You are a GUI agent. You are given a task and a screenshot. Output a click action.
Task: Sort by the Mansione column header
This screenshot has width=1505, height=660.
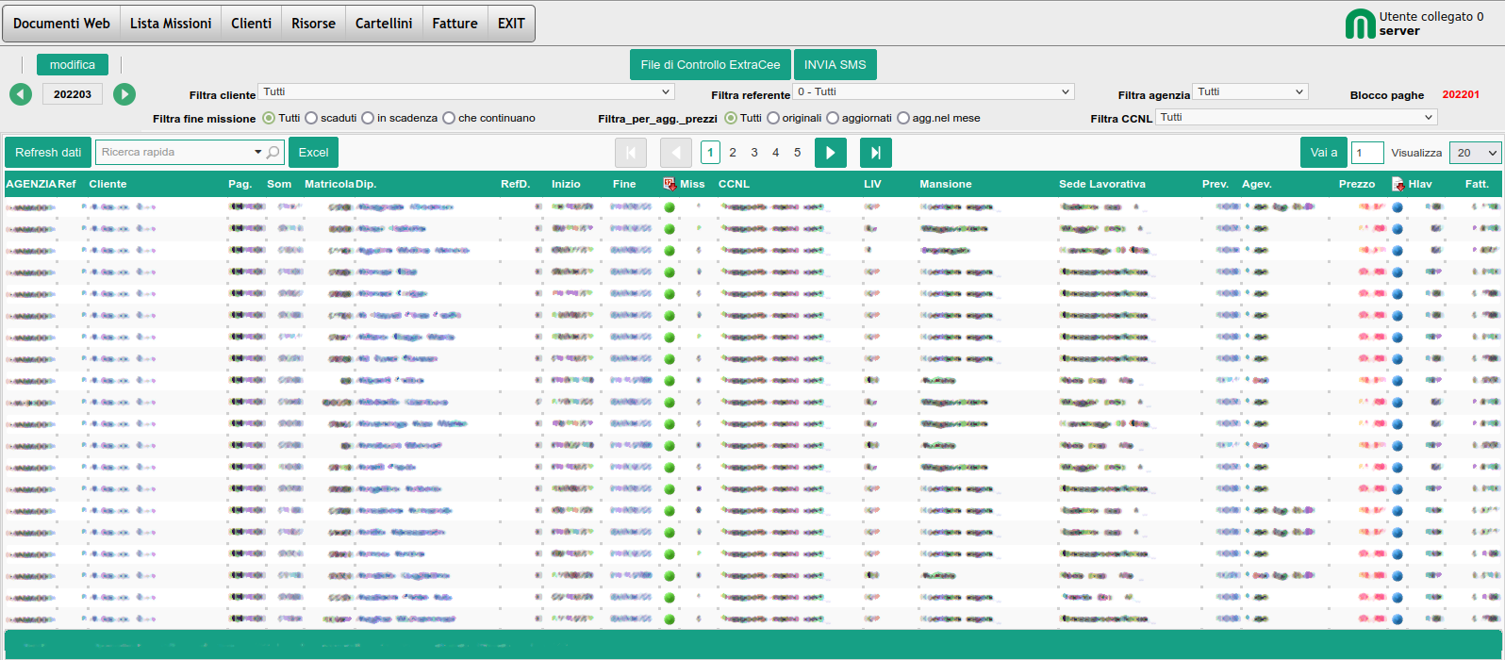[946, 184]
